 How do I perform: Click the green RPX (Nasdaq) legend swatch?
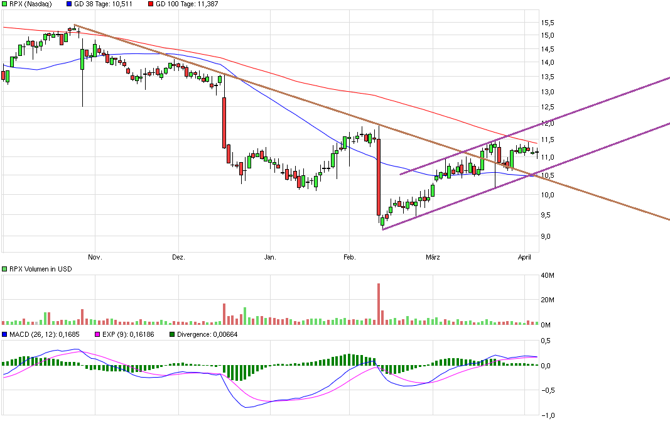click(6, 4)
